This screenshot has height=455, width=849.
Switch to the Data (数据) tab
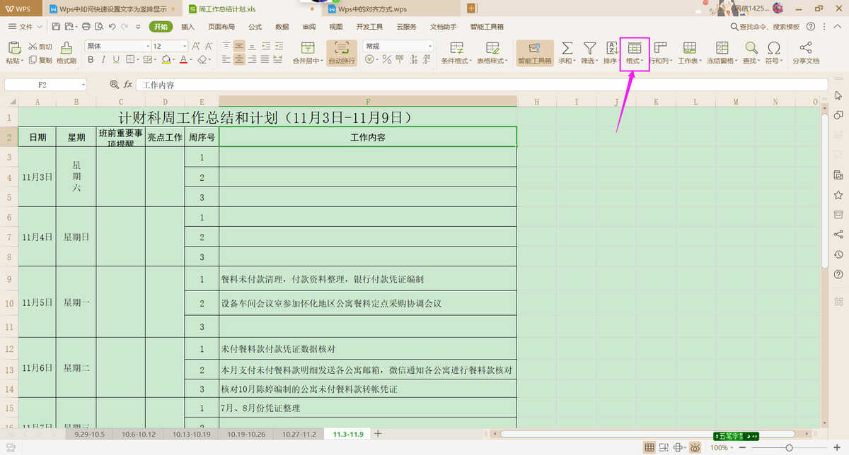point(282,26)
